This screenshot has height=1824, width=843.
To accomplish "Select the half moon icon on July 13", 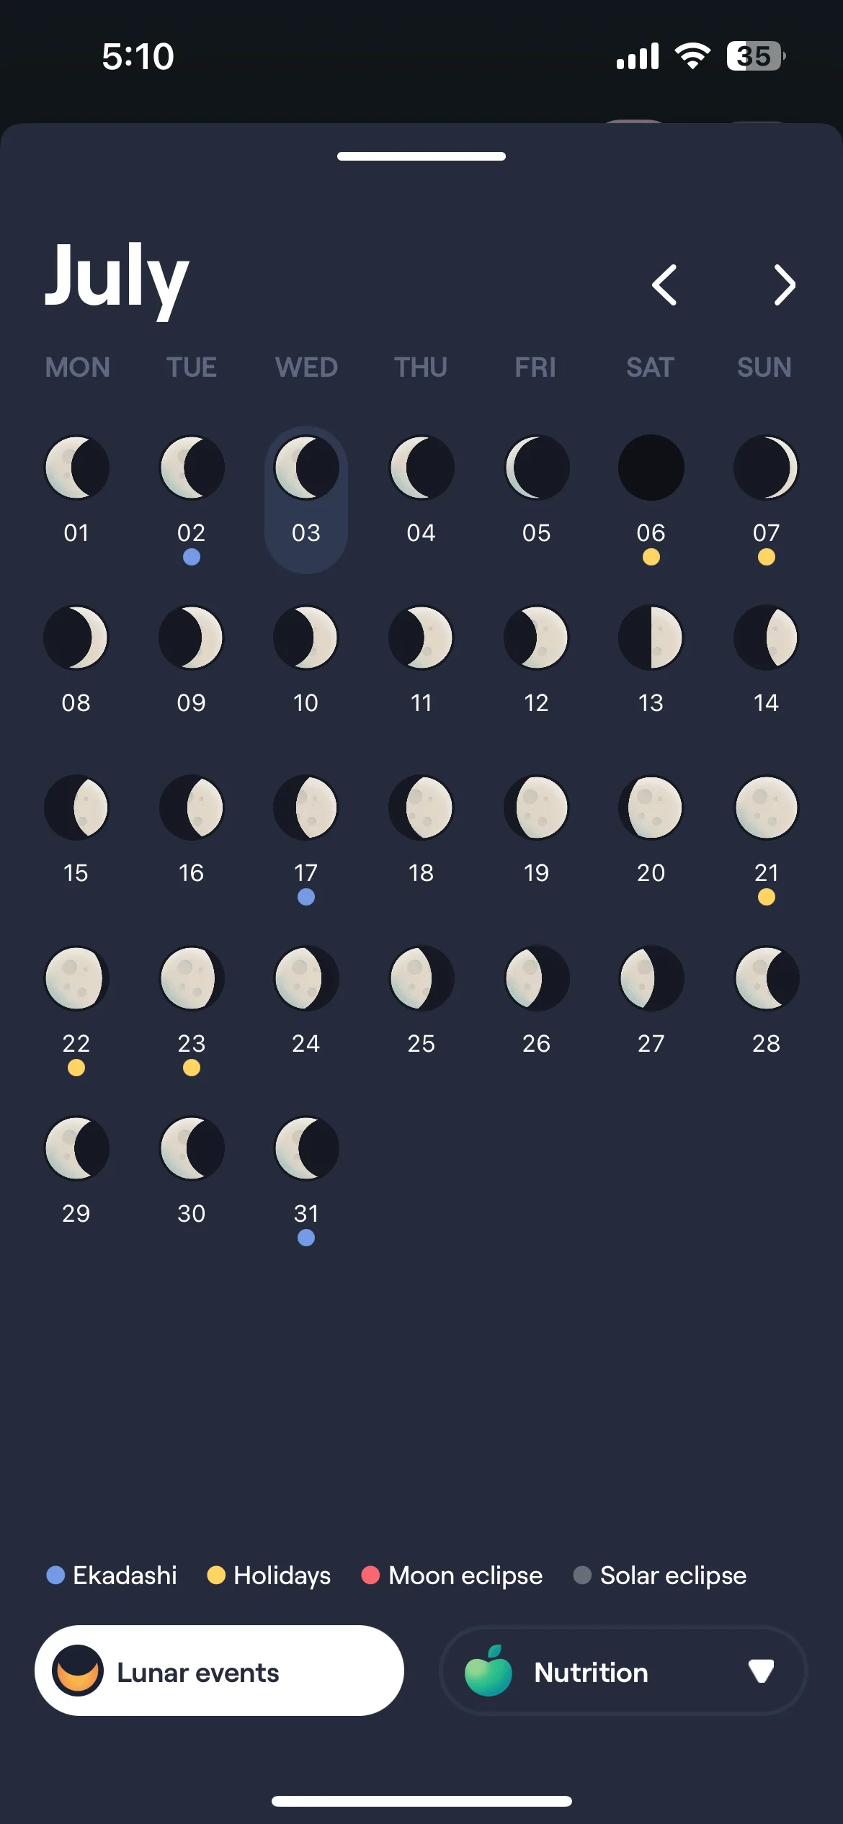I will pos(651,638).
